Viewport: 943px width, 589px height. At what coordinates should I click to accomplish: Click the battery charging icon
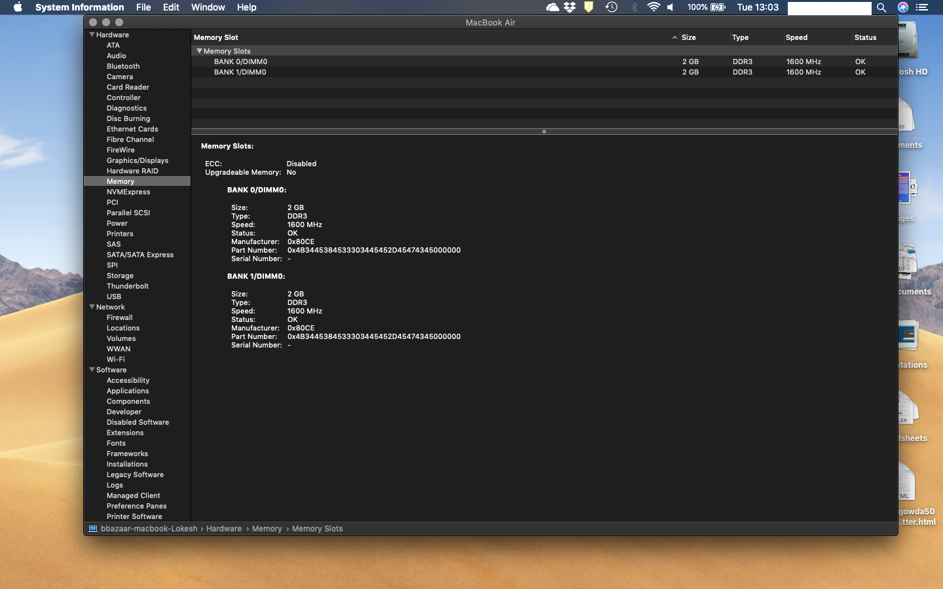718,7
